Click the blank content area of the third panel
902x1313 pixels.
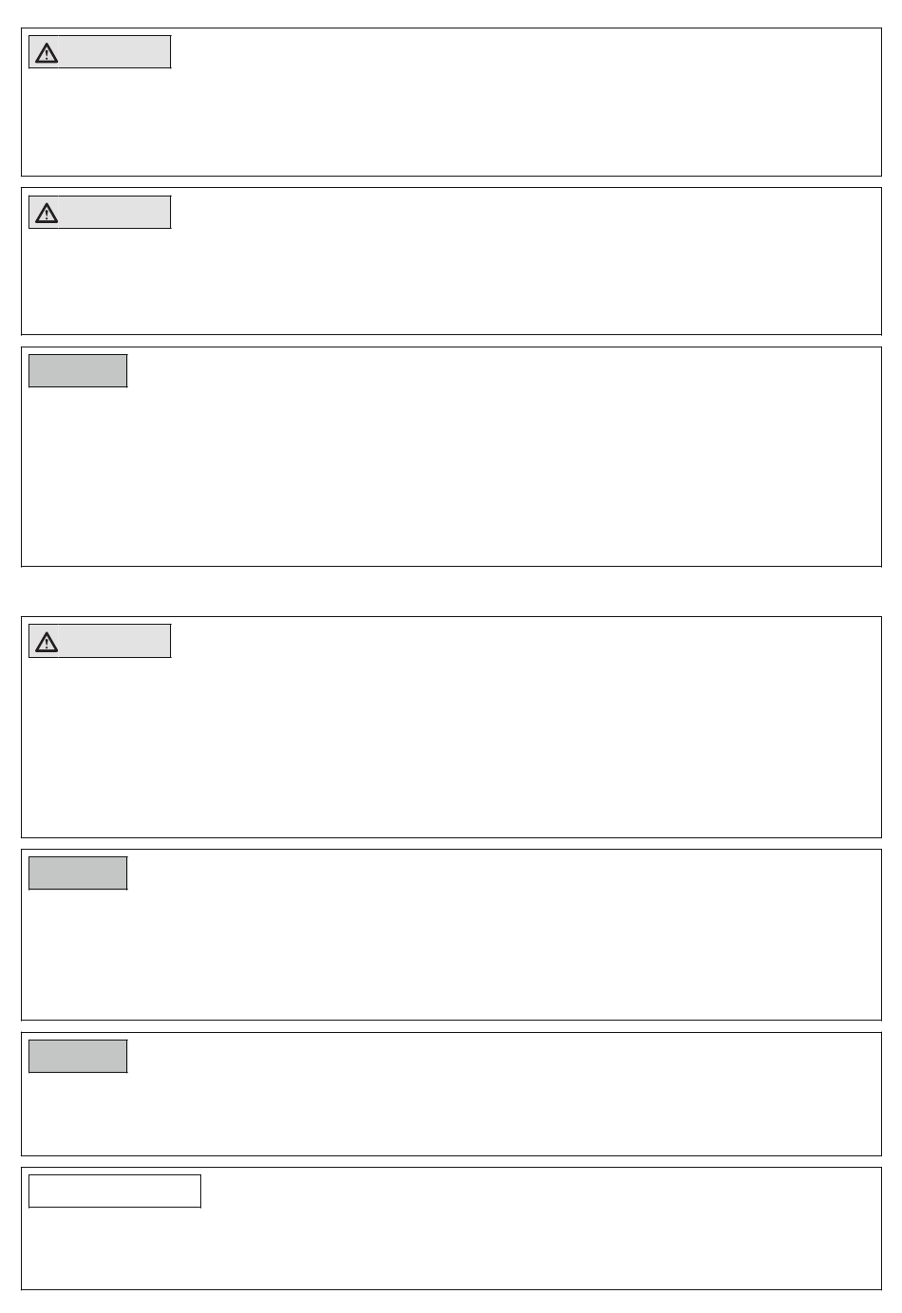pos(451,475)
